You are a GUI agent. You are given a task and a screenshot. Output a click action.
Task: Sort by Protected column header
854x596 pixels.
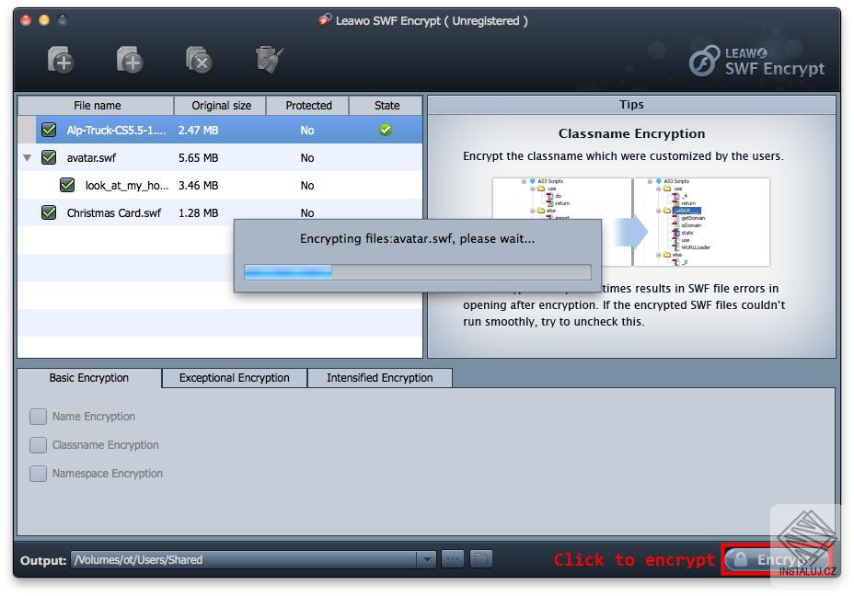click(x=308, y=106)
